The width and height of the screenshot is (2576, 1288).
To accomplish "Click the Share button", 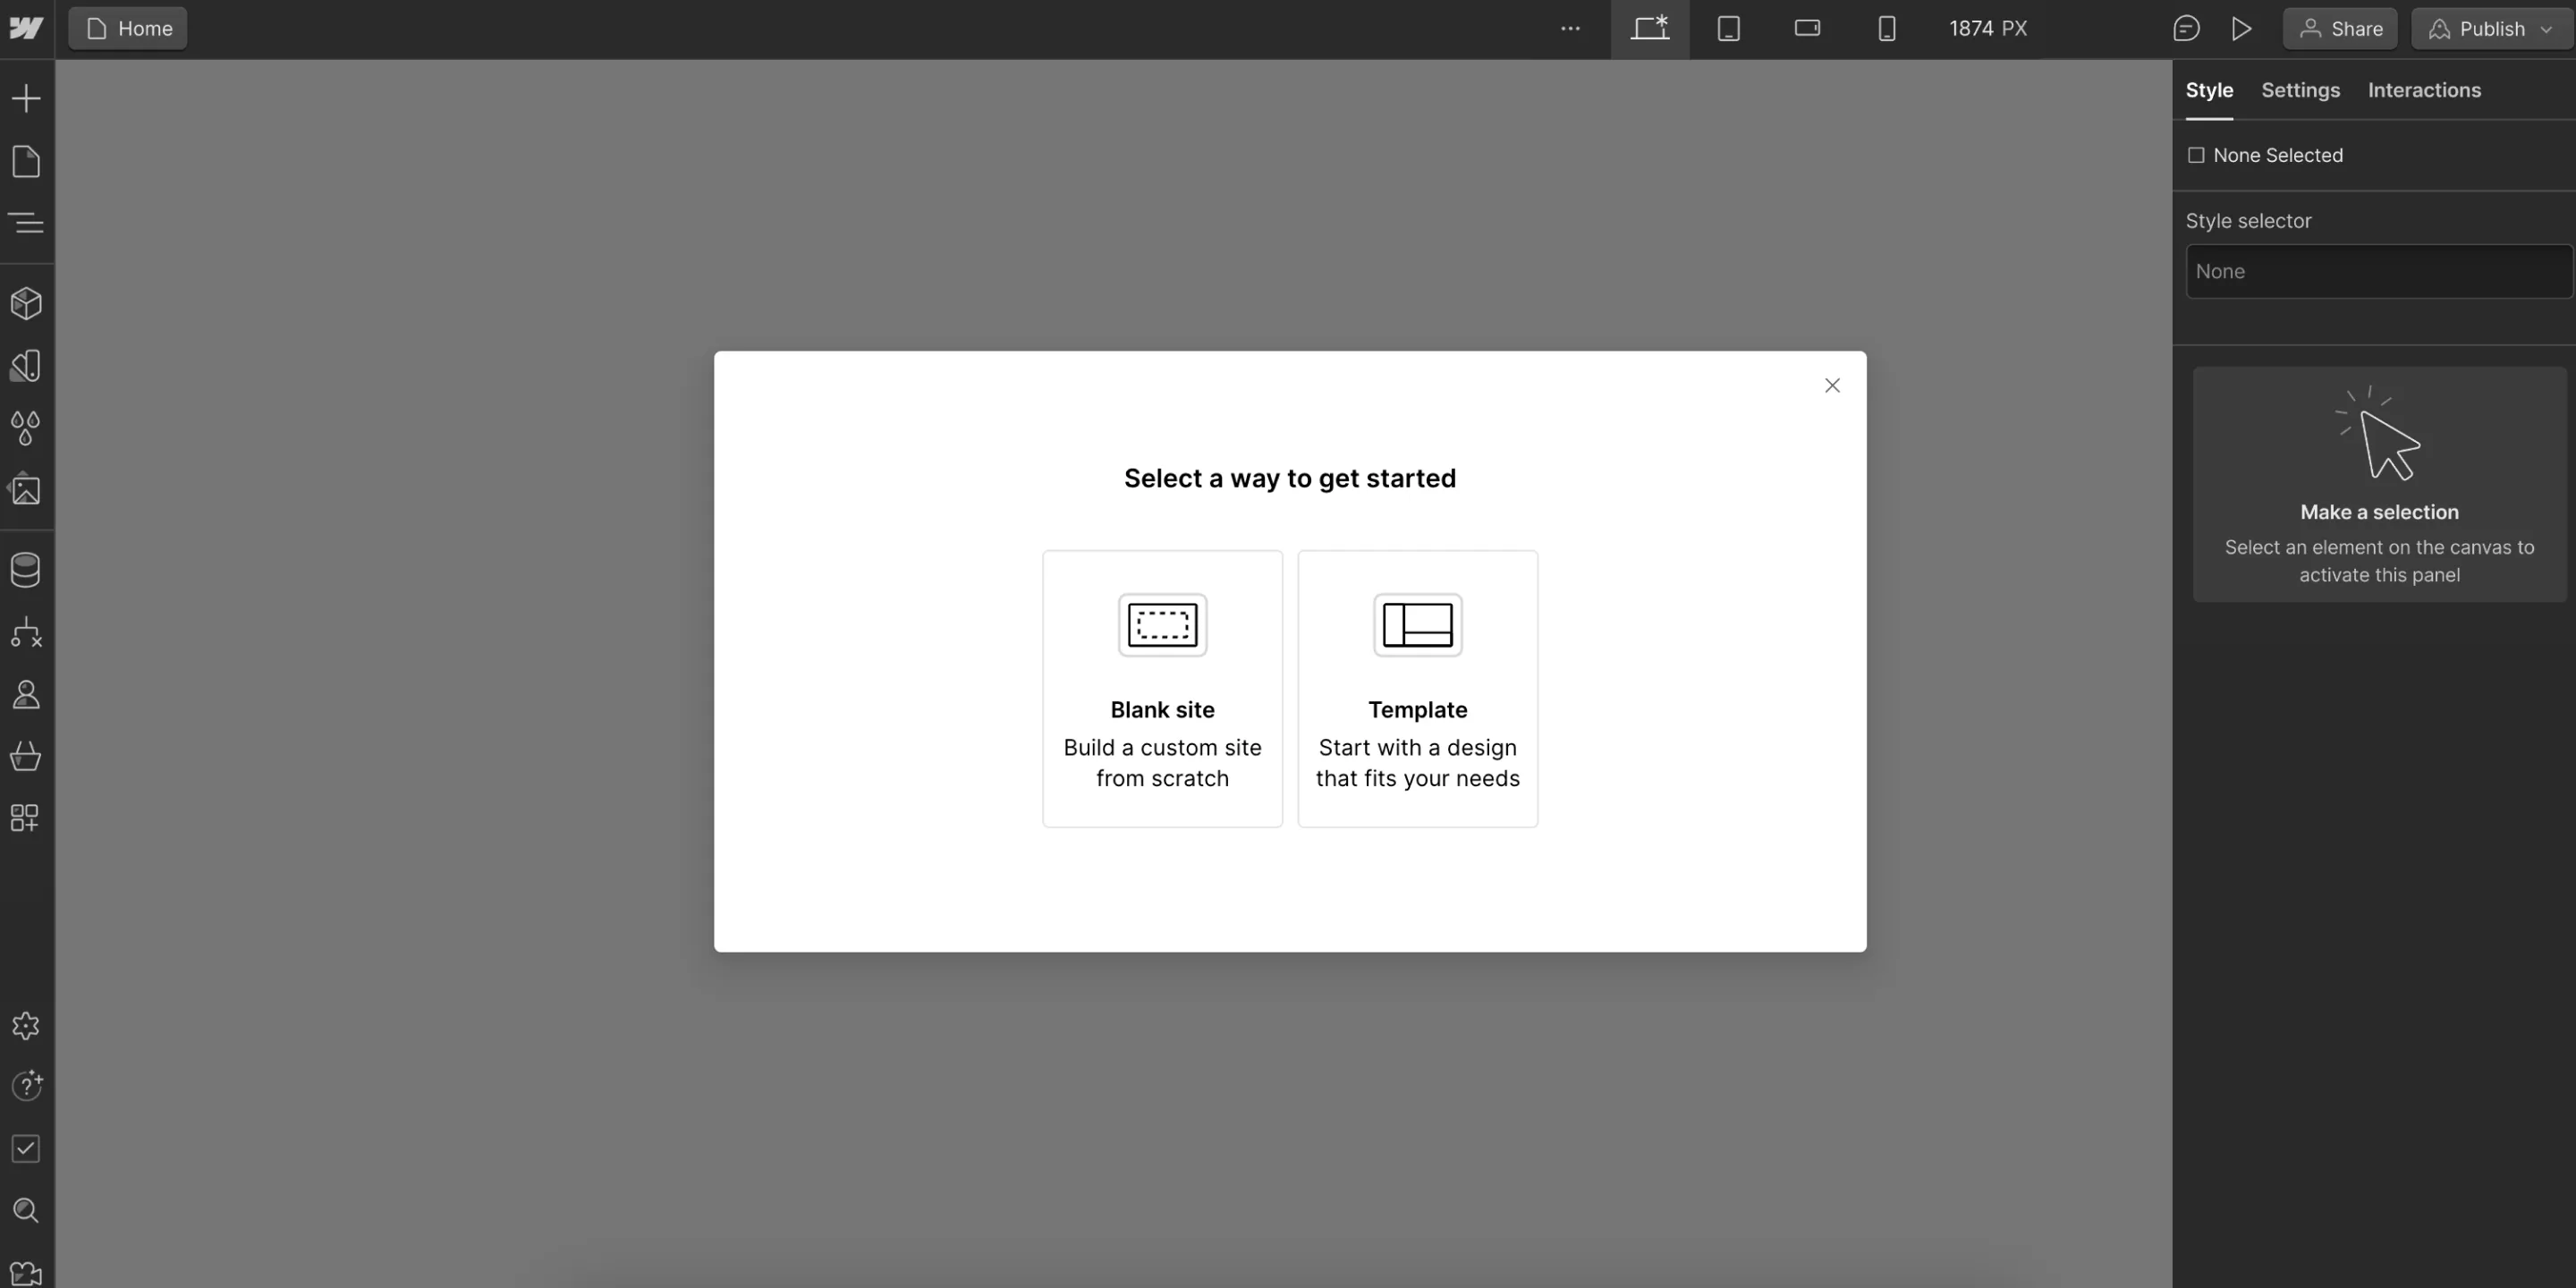I will (2339, 29).
